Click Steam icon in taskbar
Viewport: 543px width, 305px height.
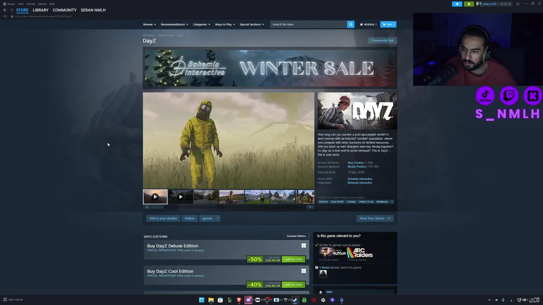click(x=295, y=300)
